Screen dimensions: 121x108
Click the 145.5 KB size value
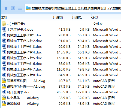63,52
